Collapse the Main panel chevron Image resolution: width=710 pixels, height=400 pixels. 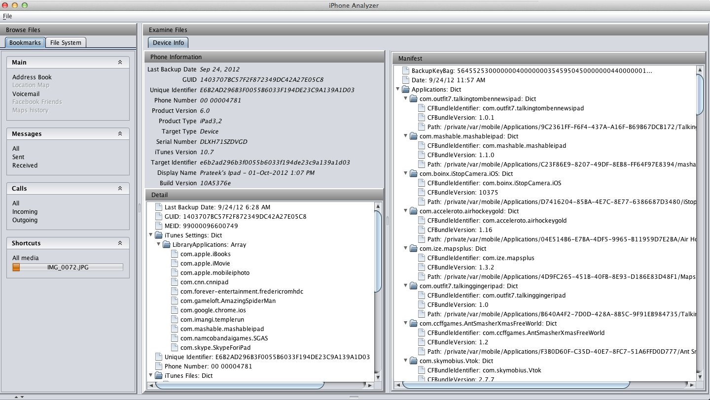tap(120, 63)
